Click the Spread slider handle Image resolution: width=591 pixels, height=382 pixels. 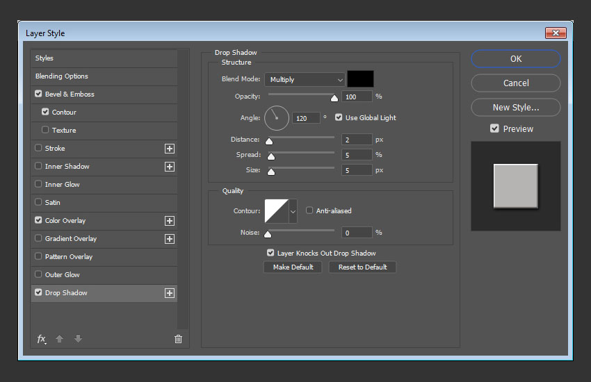(x=271, y=156)
